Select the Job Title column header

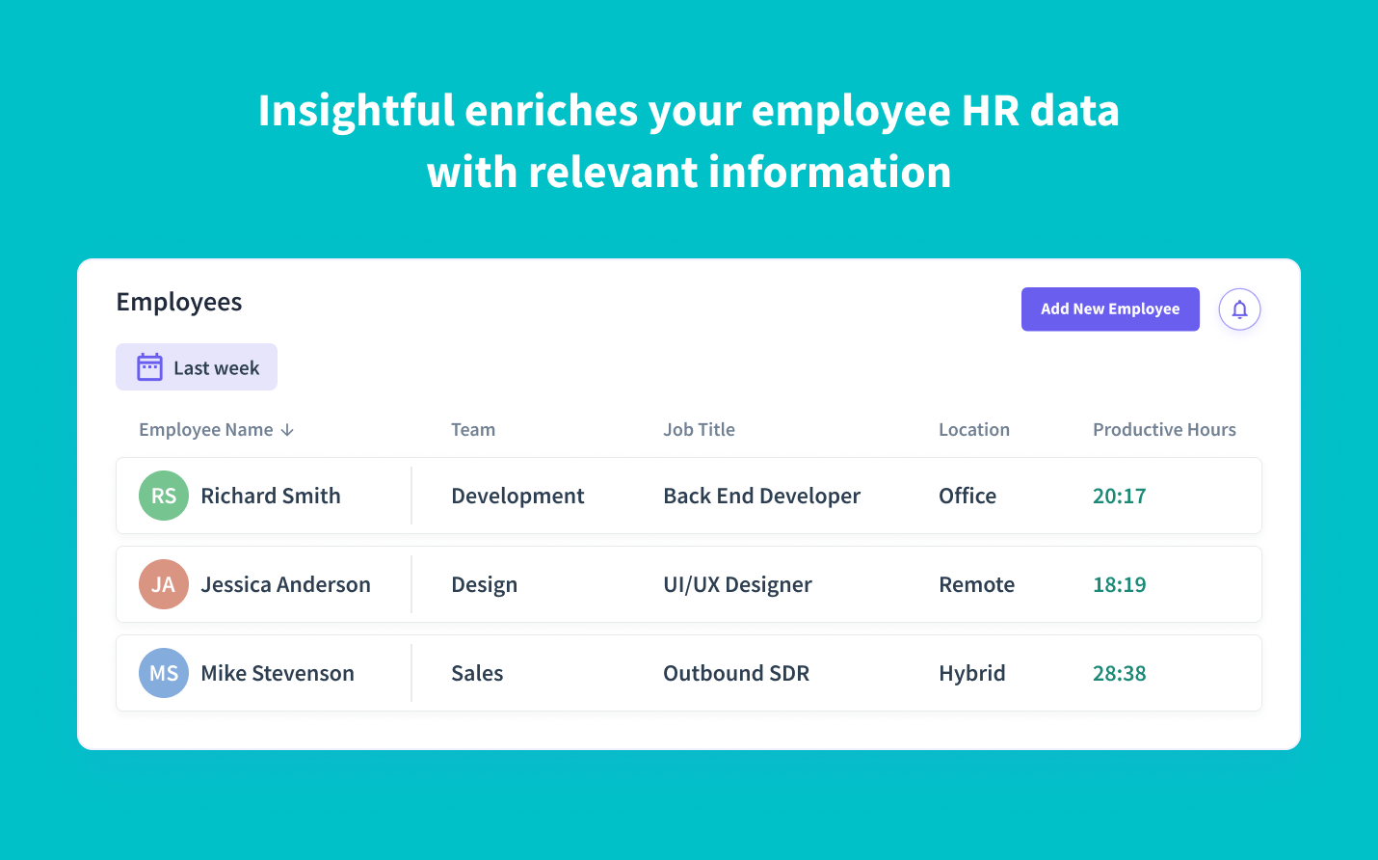pyautogui.click(x=699, y=429)
